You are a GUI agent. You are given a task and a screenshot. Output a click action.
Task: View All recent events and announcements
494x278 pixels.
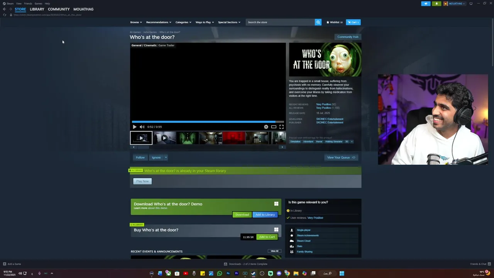[x=274, y=251]
